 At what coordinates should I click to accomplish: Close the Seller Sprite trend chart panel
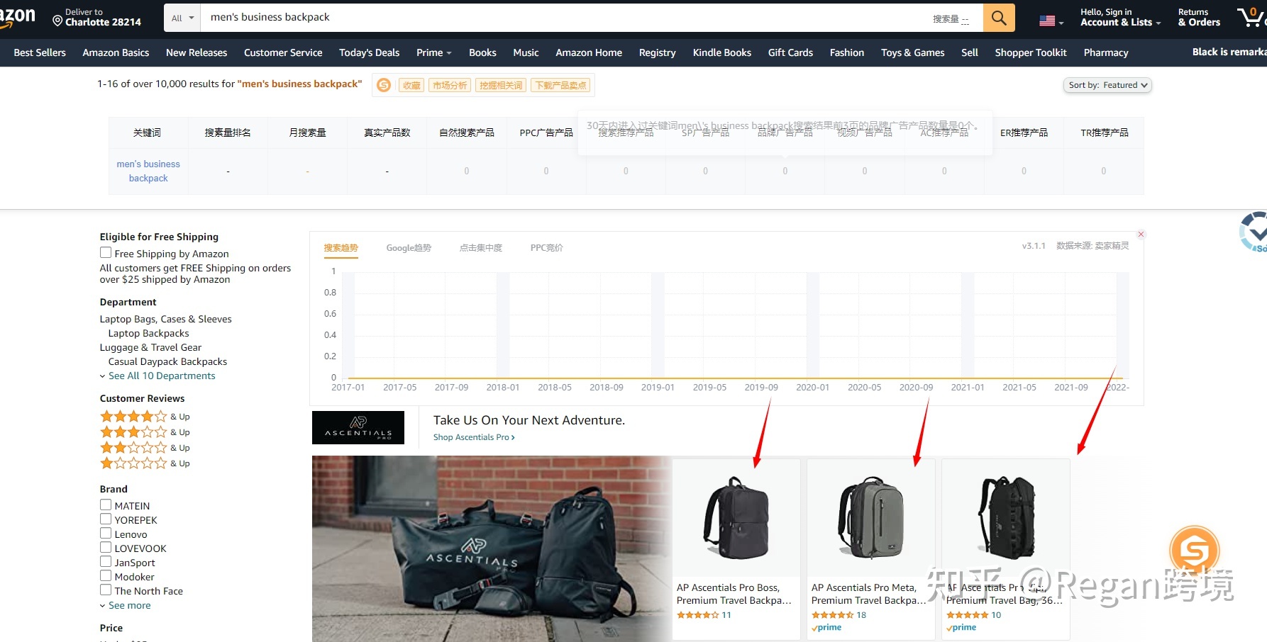pyautogui.click(x=1141, y=234)
